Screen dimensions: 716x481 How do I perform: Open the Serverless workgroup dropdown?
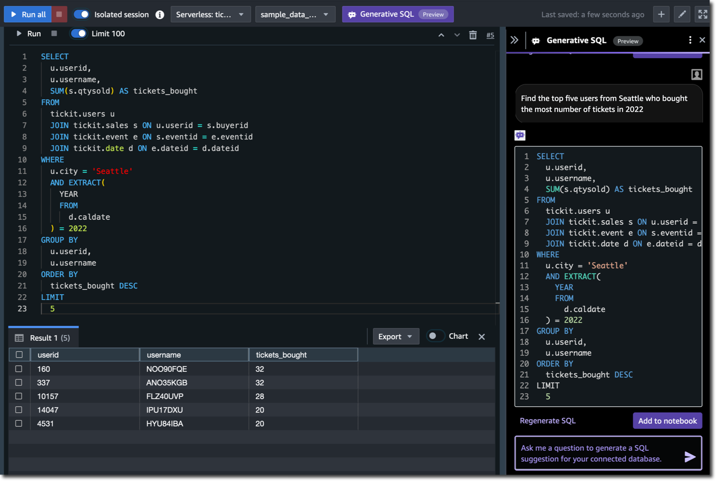(210, 14)
